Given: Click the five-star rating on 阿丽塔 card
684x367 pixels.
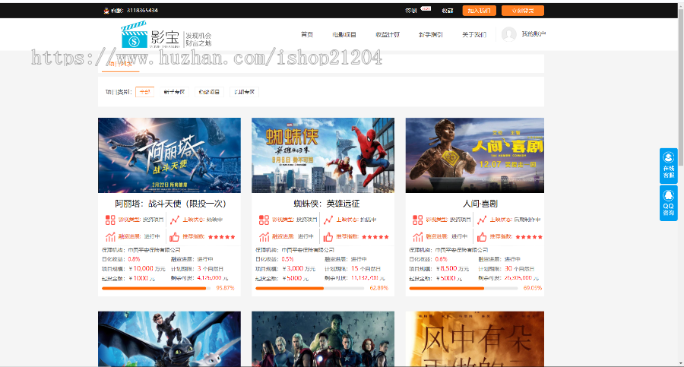Looking at the screenshot, I should click(222, 237).
